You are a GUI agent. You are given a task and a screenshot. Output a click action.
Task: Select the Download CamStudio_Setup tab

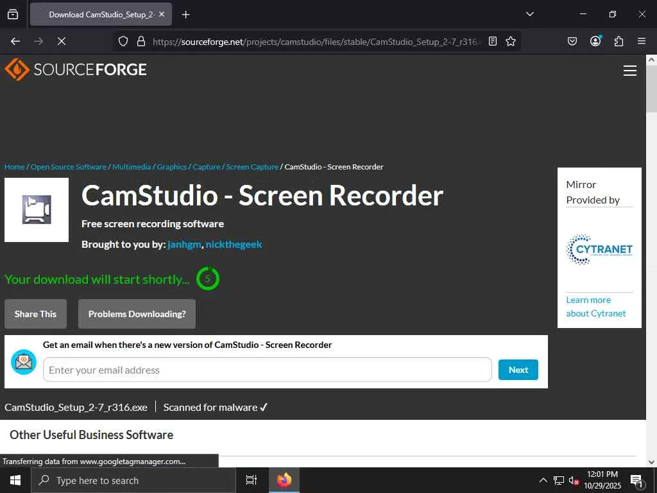[101, 14]
